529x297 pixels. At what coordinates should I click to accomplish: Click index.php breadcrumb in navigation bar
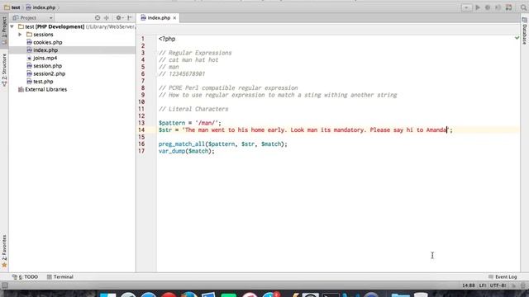[x=41, y=7]
